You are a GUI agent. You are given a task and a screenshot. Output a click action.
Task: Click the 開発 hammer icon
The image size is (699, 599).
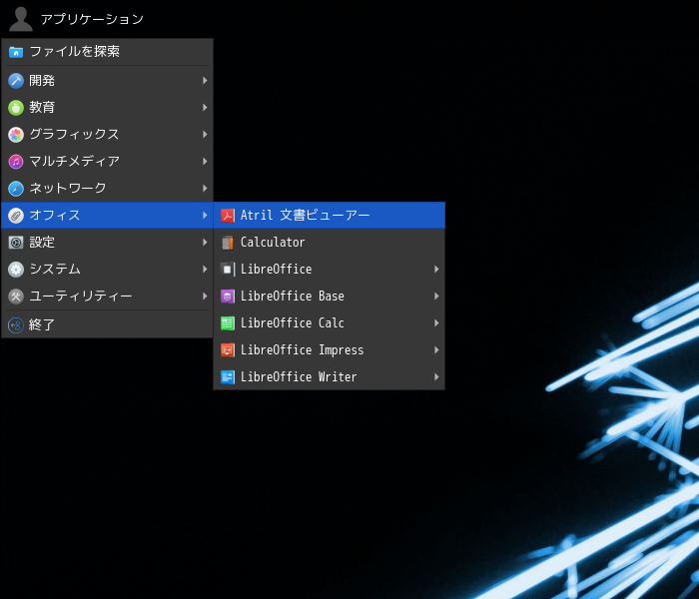click(x=16, y=81)
